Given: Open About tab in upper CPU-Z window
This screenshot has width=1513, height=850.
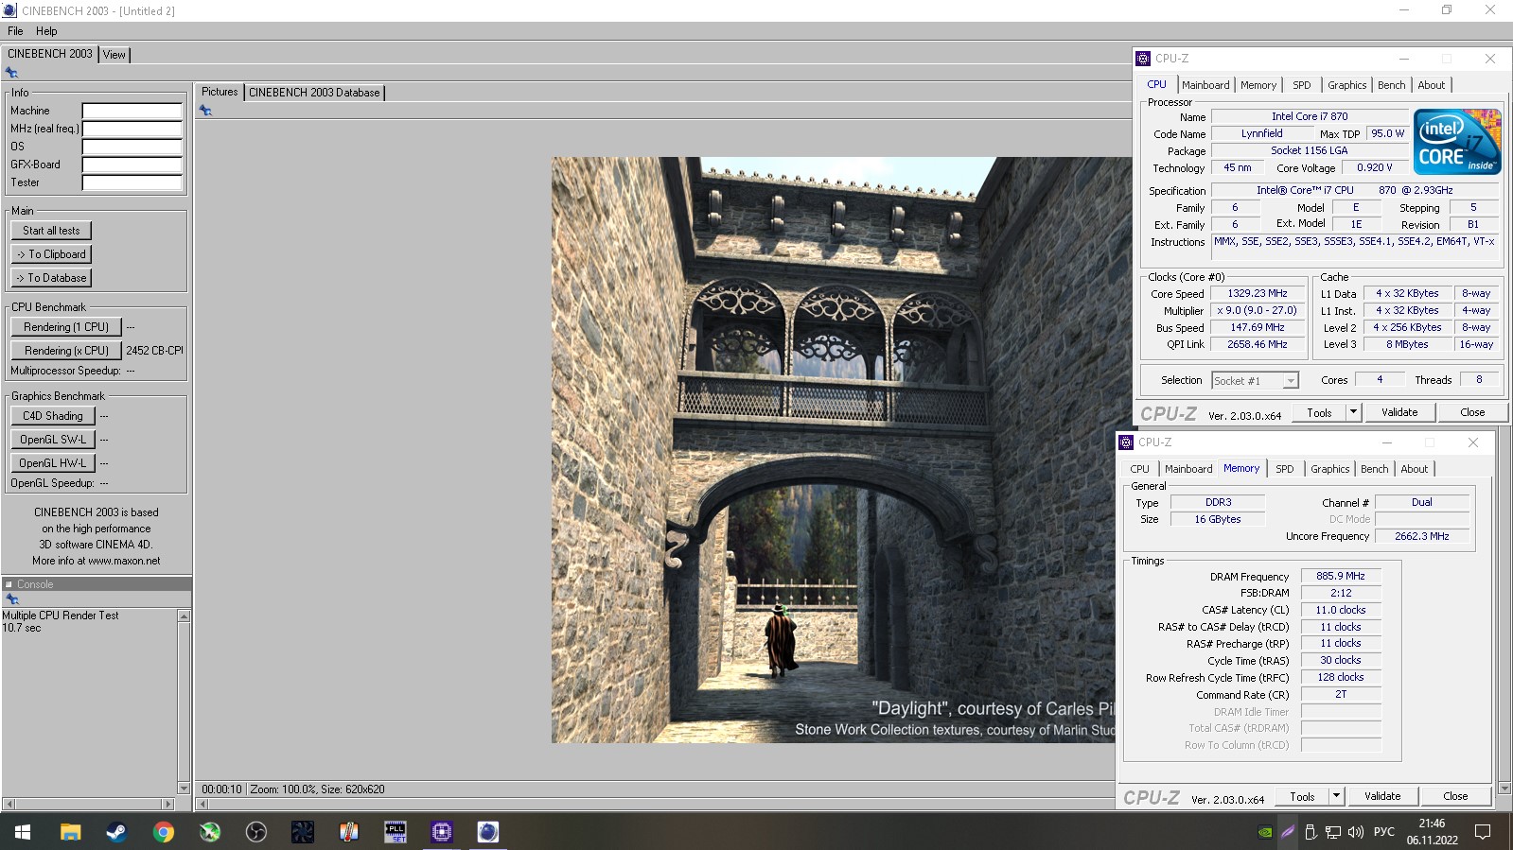Looking at the screenshot, I should click(1431, 85).
